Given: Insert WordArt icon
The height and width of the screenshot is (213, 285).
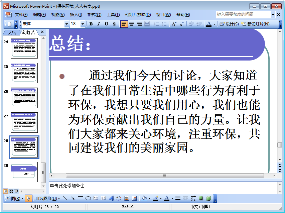Looking at the screenshot, I should [x=111, y=198].
